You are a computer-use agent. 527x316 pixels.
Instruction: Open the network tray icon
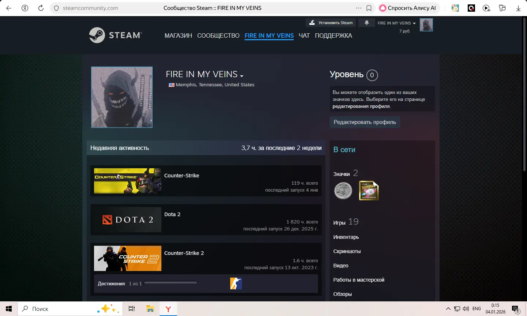(457, 309)
